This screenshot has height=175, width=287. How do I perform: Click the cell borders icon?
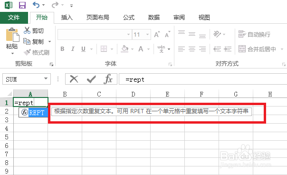click(104, 49)
